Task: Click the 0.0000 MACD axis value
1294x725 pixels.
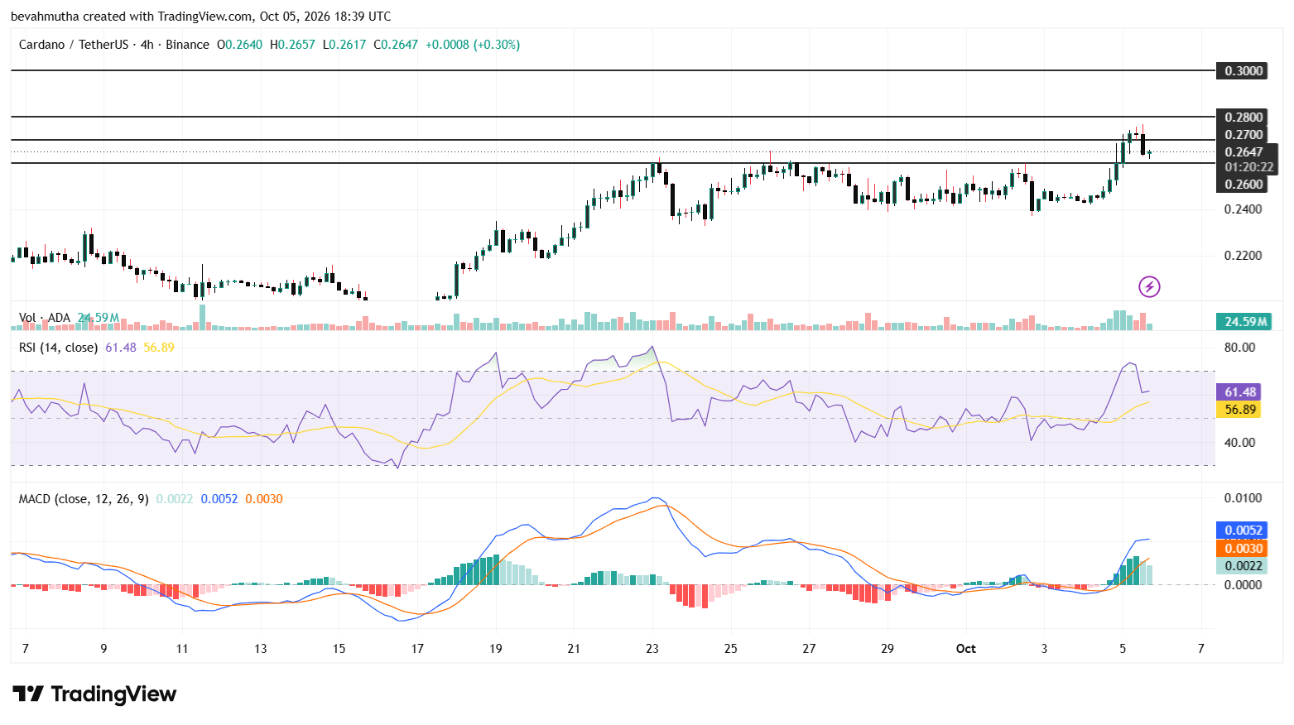Action: 1243,585
